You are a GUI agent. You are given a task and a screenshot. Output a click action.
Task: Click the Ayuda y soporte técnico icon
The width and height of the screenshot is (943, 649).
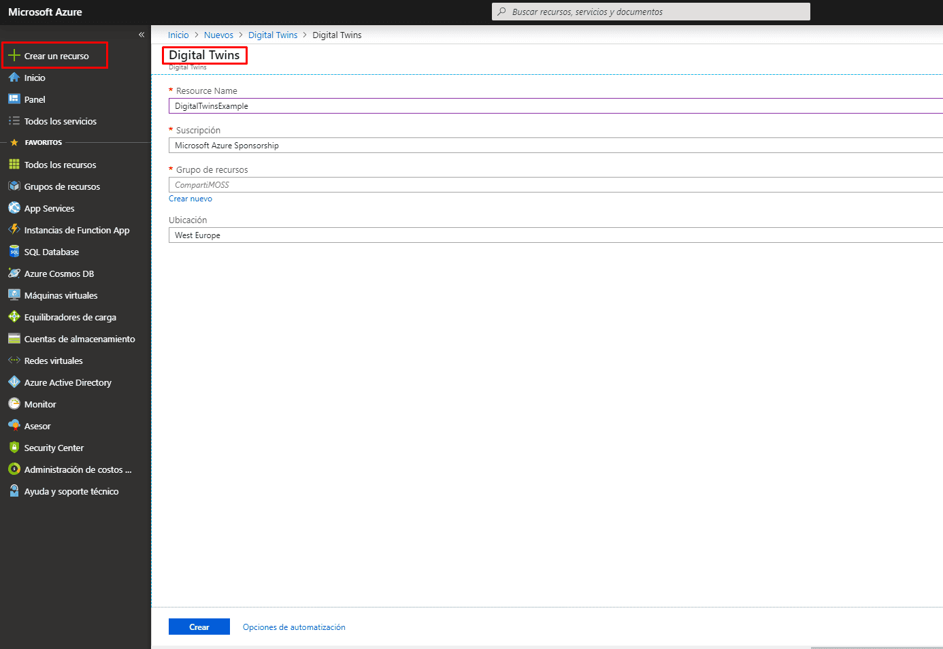point(14,491)
